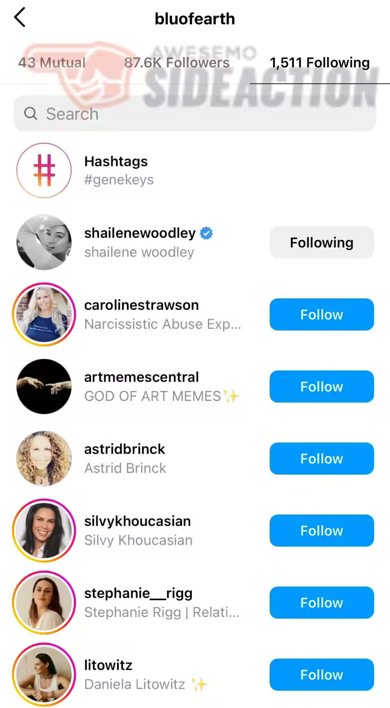Tap Follow button for litowitz
The image size is (390, 708).
point(321,675)
